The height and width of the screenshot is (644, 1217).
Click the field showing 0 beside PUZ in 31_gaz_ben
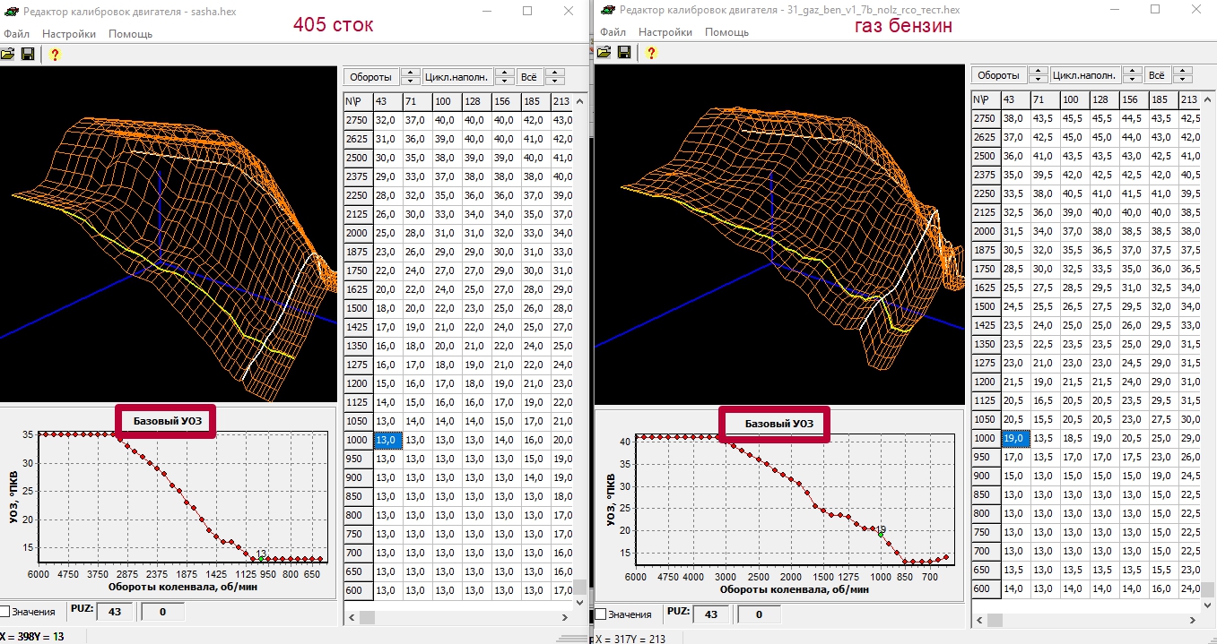pos(759,614)
